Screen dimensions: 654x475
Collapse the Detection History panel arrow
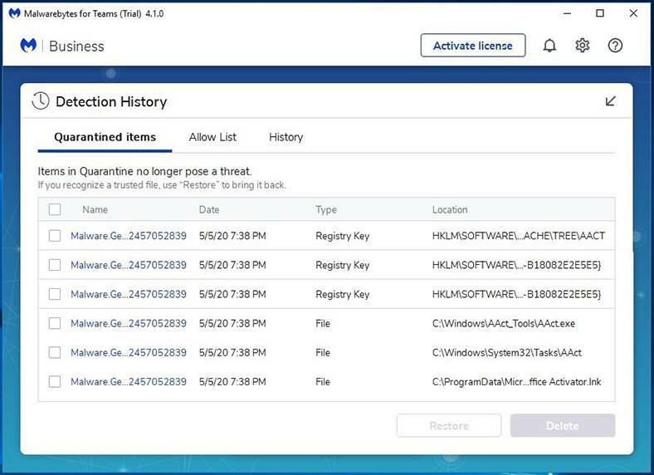pyautogui.click(x=611, y=101)
